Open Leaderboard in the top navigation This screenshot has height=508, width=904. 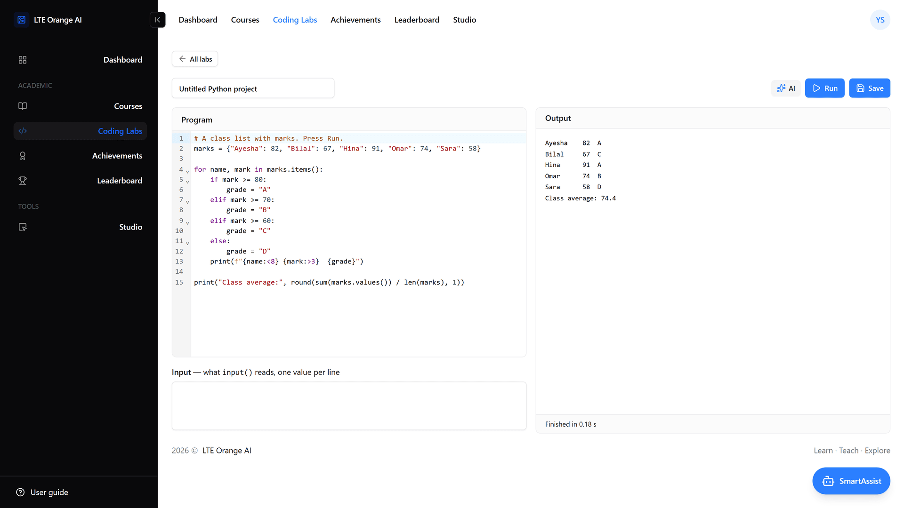coord(417,20)
